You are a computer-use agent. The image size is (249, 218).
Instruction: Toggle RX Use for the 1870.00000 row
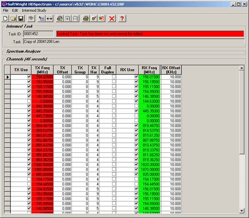point(136,169)
